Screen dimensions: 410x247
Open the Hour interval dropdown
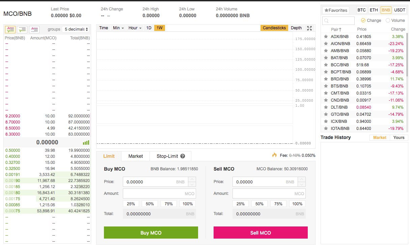[x=135, y=28]
